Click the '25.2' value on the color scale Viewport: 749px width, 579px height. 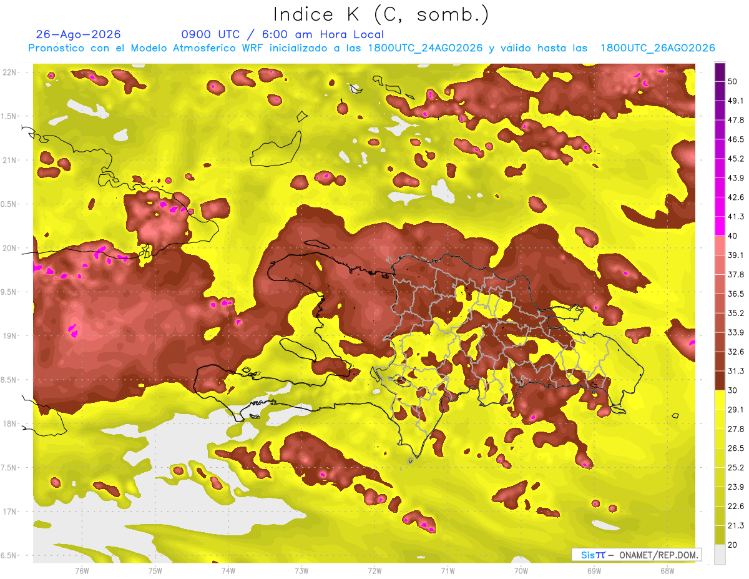tap(735, 468)
